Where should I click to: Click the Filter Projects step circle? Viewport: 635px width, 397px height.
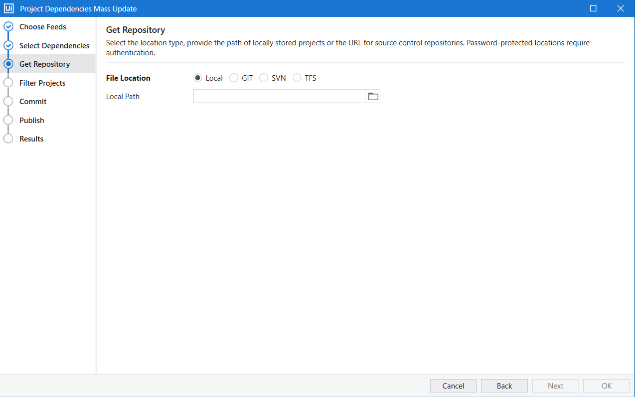pos(8,83)
